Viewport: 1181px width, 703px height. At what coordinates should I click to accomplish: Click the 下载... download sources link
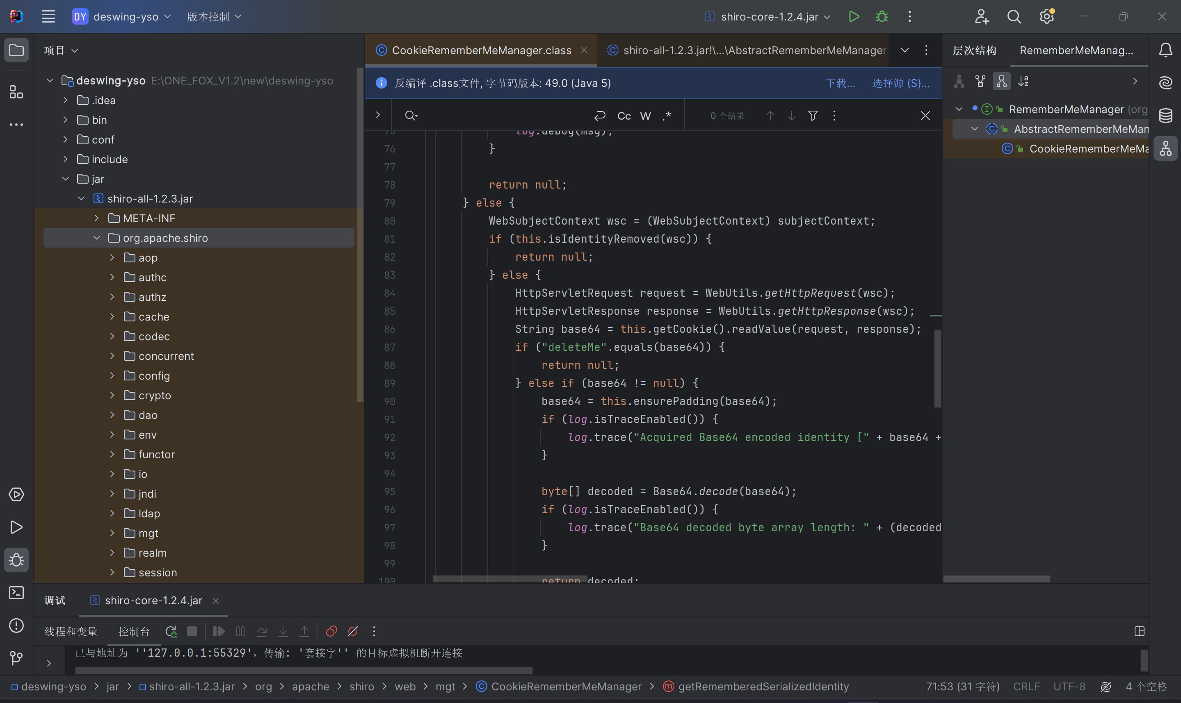[840, 83]
